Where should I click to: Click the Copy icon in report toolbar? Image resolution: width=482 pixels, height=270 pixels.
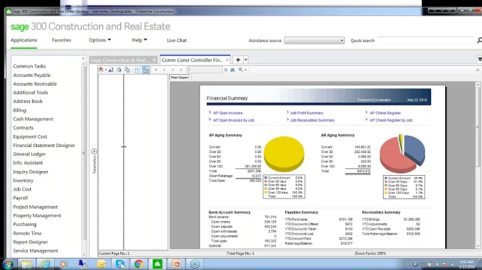click(127, 70)
